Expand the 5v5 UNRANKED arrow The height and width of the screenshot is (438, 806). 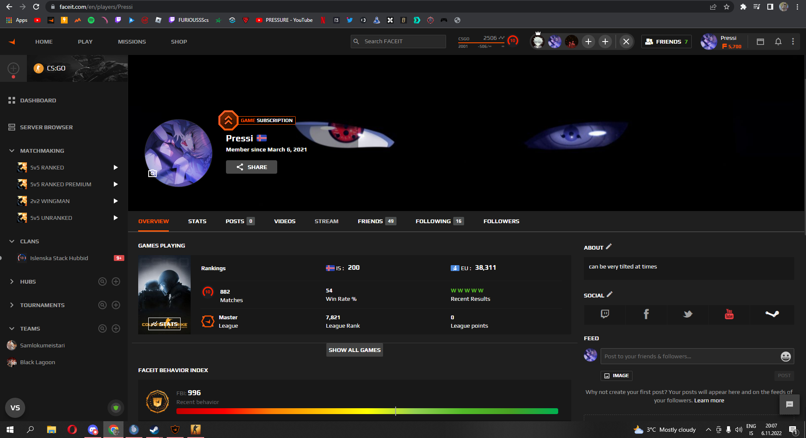[116, 218]
